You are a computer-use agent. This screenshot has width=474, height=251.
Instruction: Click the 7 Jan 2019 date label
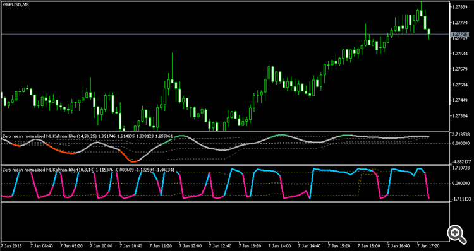11,246
